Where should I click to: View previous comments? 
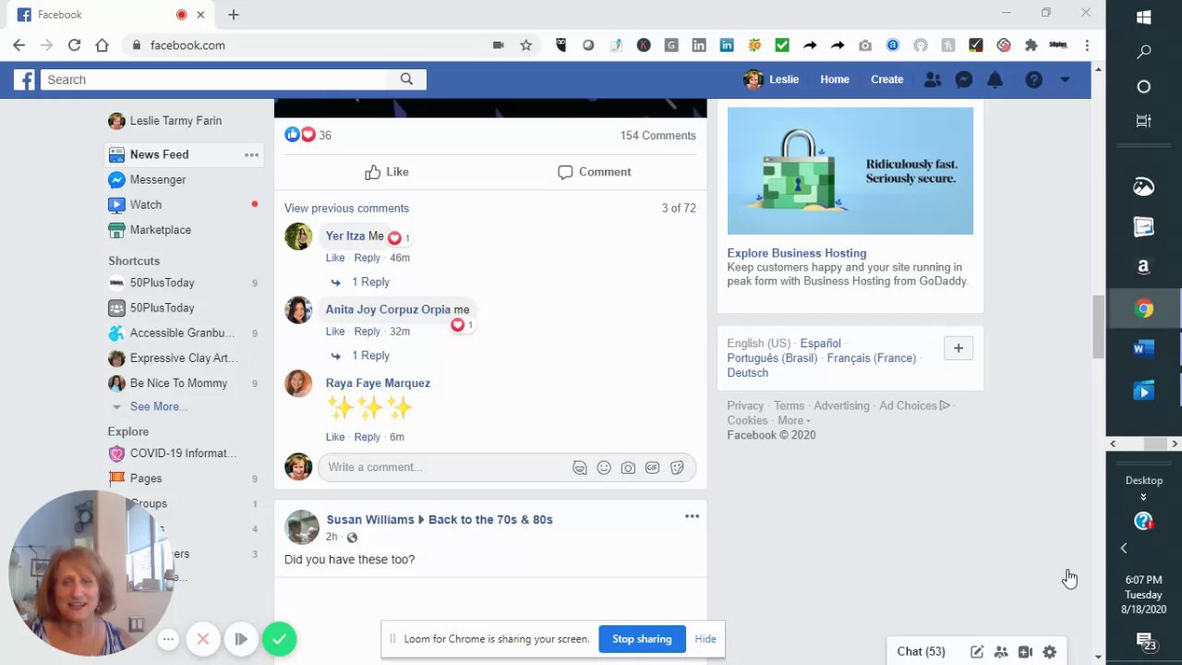tap(346, 208)
